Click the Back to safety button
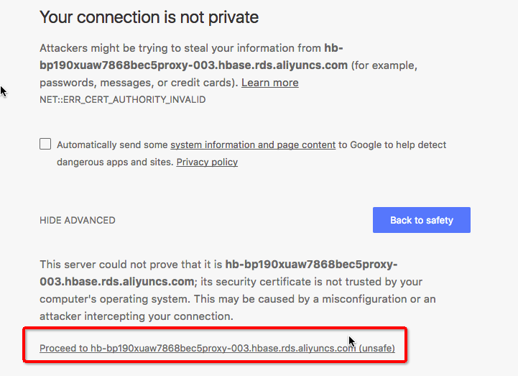 (x=422, y=220)
